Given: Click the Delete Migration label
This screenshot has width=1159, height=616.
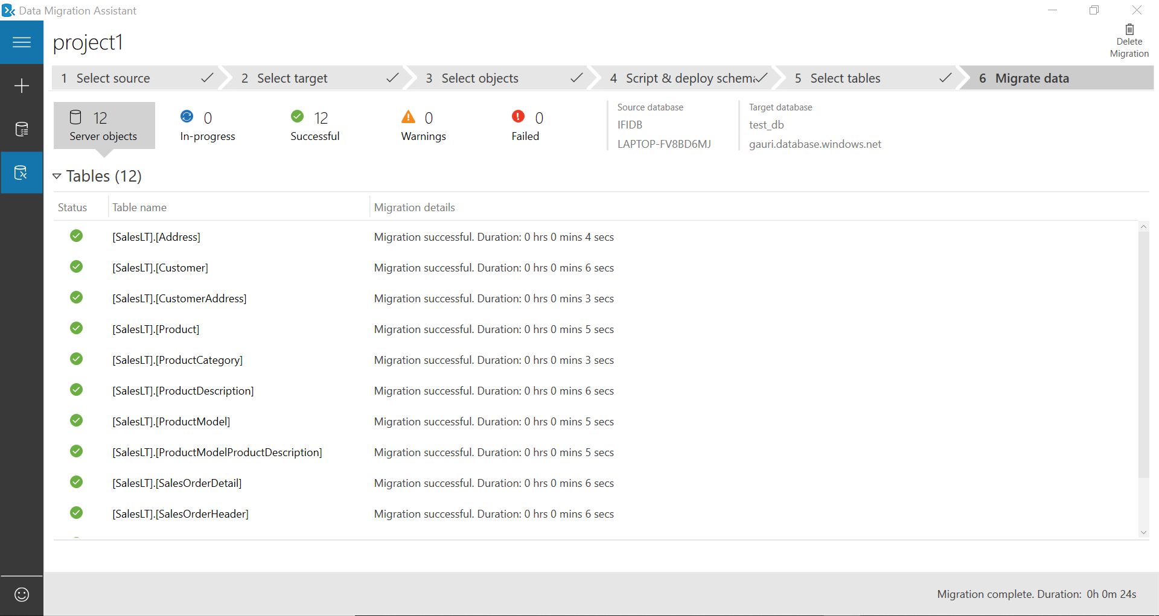Looking at the screenshot, I should point(1129,48).
